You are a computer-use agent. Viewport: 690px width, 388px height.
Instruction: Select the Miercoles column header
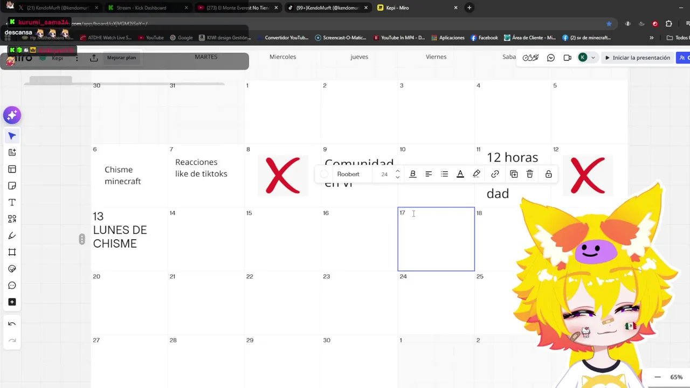pos(282,57)
